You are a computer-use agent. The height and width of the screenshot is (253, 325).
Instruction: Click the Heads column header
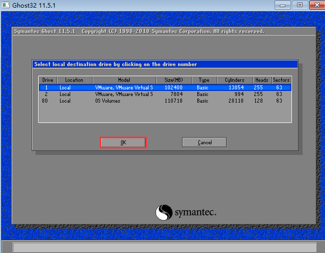pos(261,80)
